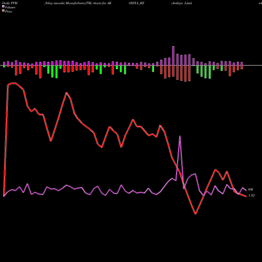The height and width of the screenshot is (262, 262).
Task: Click the tallest purple volume bar
Action: click(173, 56)
